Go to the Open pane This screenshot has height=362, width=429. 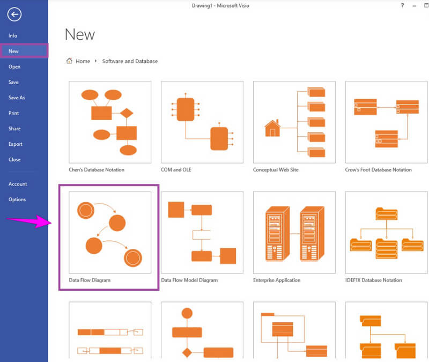(x=14, y=67)
